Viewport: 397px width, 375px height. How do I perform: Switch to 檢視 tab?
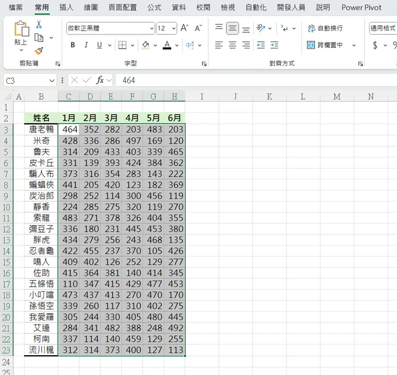(228, 8)
